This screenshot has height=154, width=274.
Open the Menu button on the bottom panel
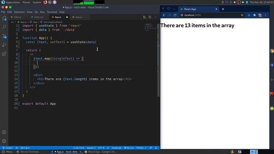(7, 152)
